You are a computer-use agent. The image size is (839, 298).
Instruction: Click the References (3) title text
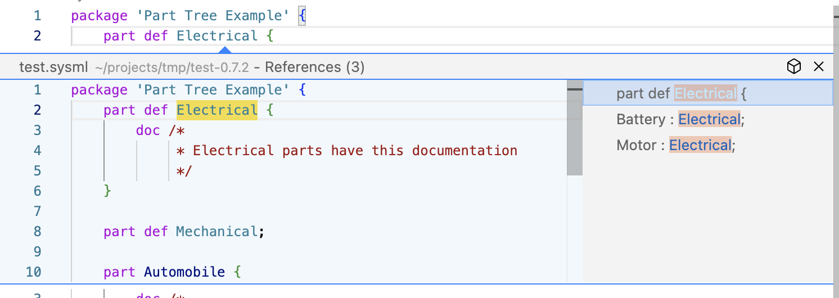click(315, 67)
